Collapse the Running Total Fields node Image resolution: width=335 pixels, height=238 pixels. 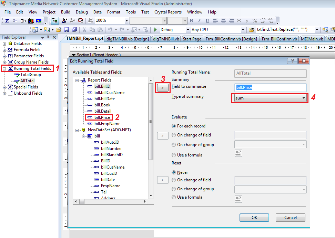[4, 69]
